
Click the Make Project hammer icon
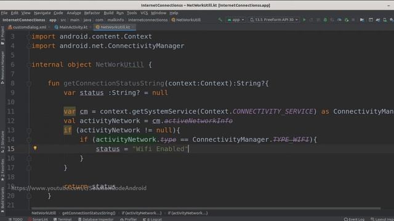220,20
